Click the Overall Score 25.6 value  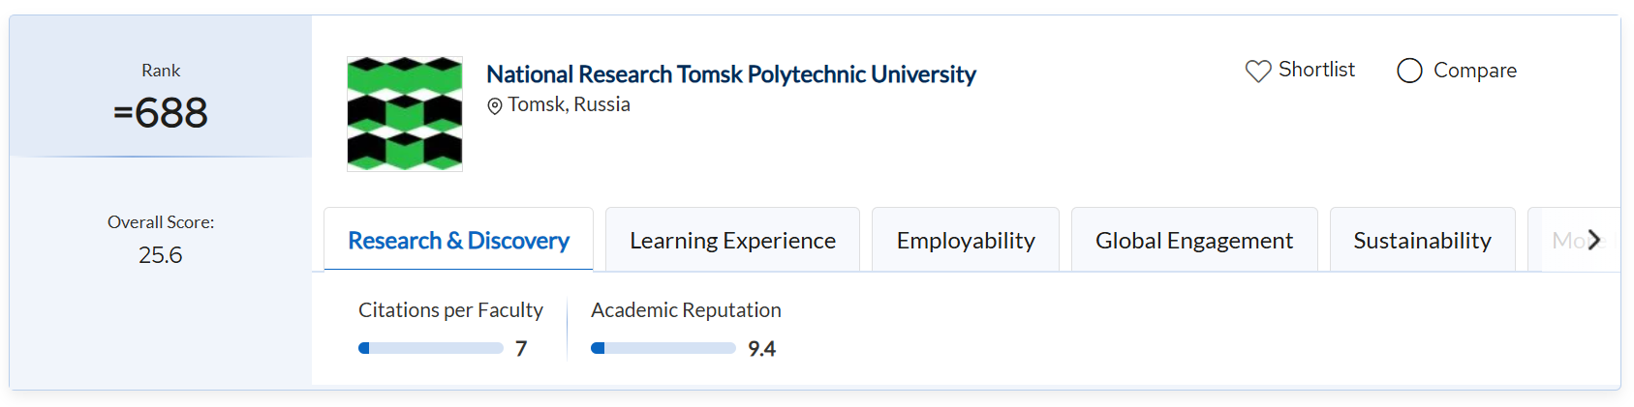click(161, 255)
